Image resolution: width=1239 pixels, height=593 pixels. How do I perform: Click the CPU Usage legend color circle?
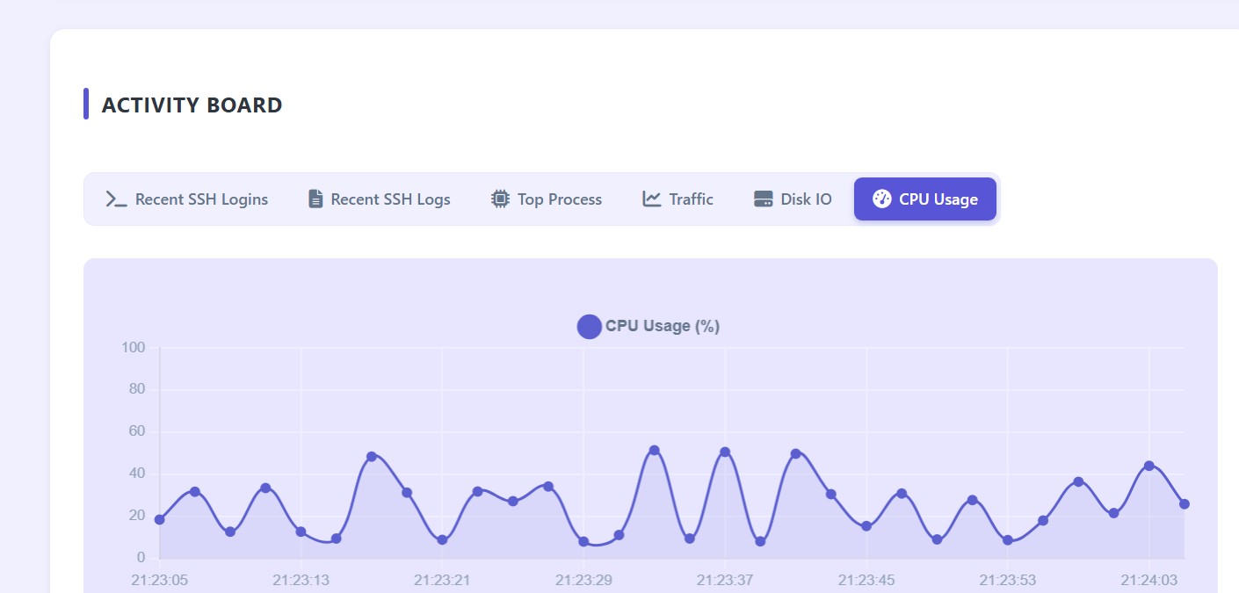tap(589, 327)
